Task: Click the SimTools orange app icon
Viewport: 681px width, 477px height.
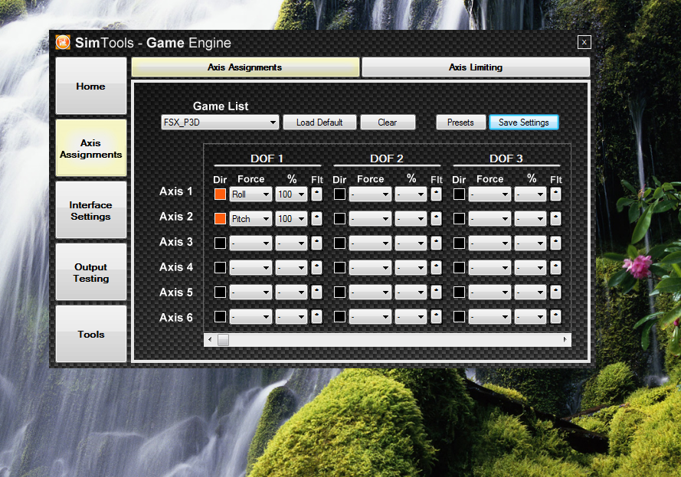Action: (x=63, y=42)
